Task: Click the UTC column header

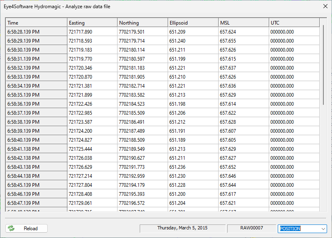Action: [x=294, y=23]
